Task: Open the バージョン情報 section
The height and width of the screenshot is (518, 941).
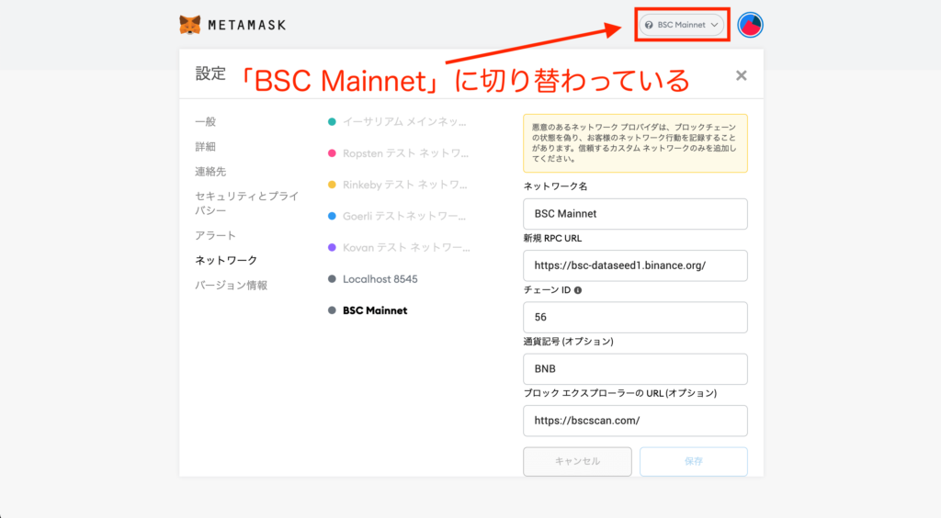Action: (231, 286)
